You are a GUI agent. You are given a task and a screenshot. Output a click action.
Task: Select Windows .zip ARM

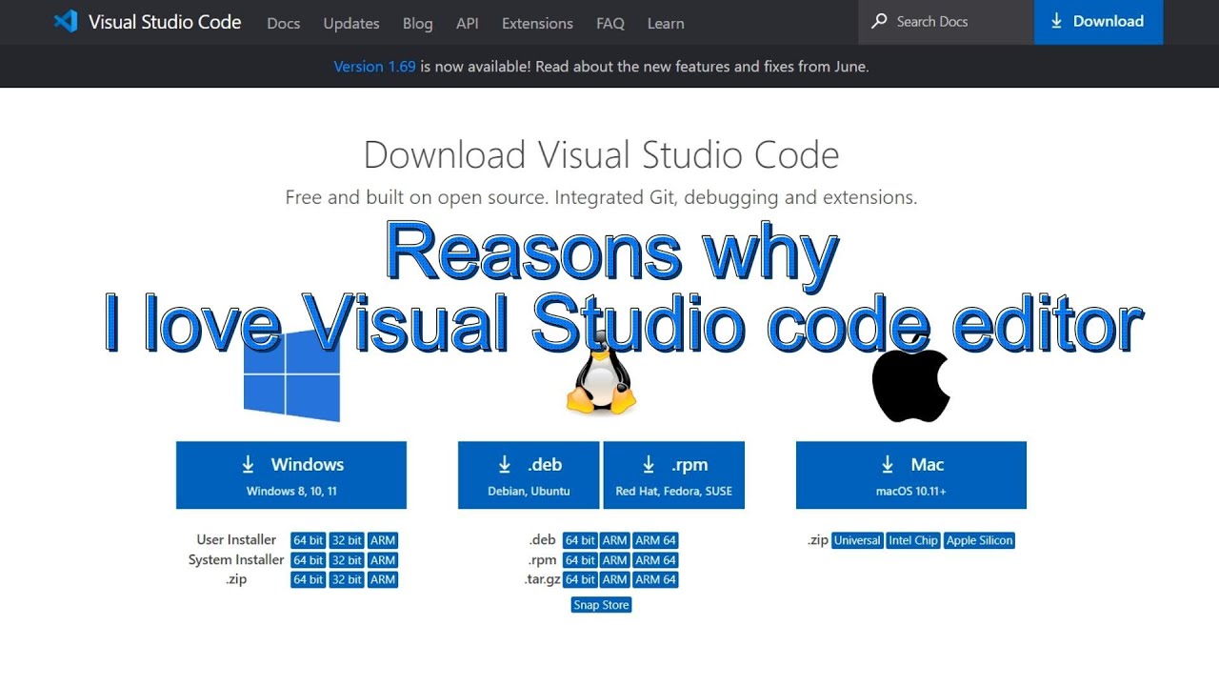[383, 579]
